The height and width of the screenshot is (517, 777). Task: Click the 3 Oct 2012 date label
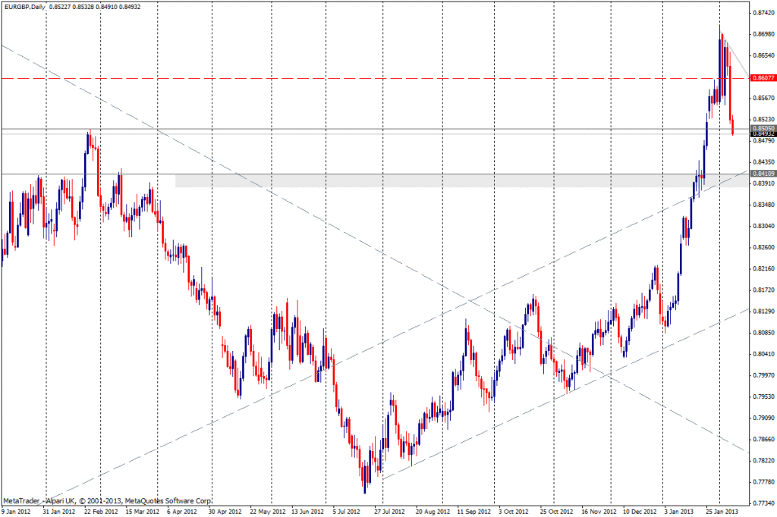click(x=513, y=512)
